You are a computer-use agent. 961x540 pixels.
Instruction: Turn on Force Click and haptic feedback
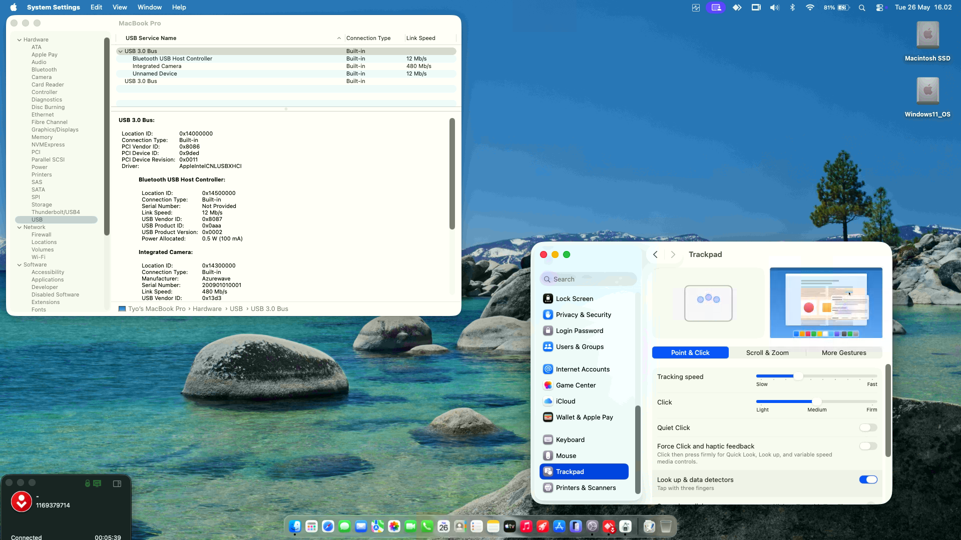pos(868,446)
